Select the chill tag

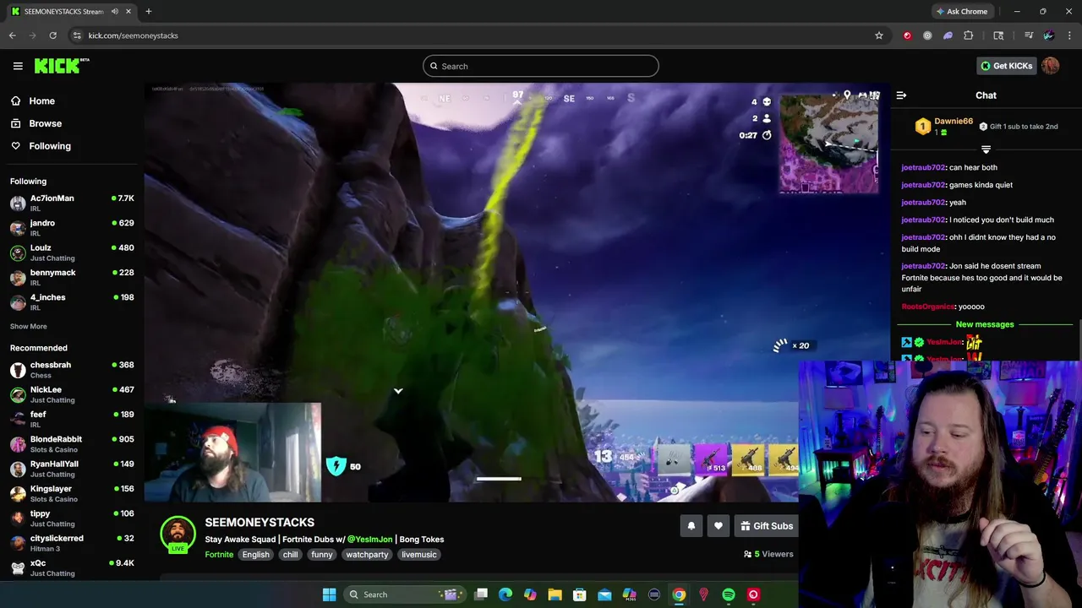pos(290,555)
